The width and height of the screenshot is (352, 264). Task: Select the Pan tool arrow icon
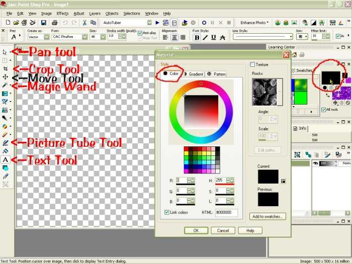point(5,52)
